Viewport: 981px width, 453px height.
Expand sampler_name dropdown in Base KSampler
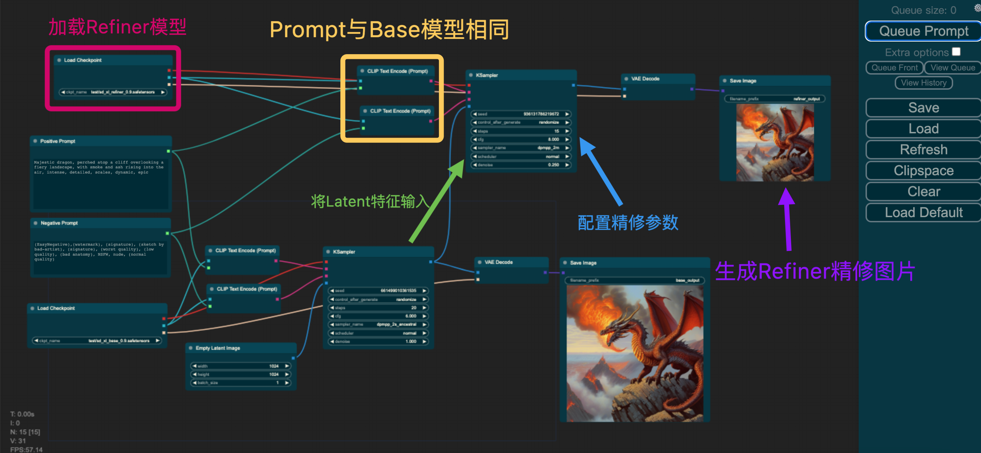pyautogui.click(x=377, y=324)
